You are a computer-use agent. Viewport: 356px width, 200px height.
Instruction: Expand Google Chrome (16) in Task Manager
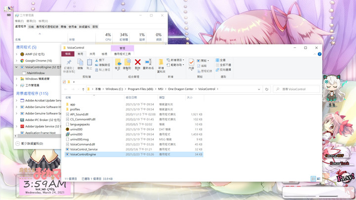point(17,61)
